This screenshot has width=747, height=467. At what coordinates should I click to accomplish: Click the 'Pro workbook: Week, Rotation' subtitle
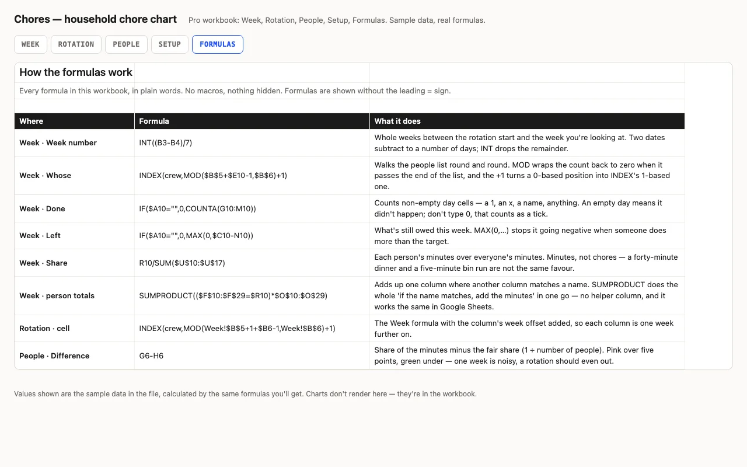point(337,20)
